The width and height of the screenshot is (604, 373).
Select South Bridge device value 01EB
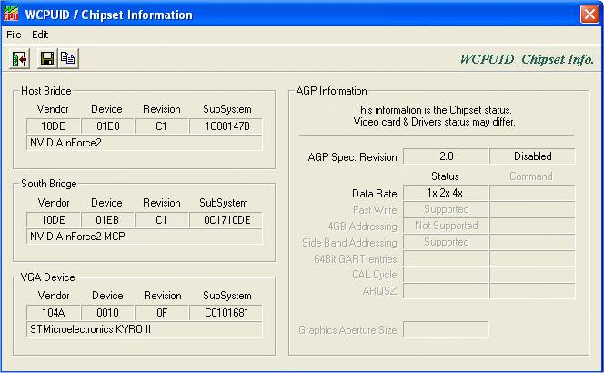[x=108, y=220]
